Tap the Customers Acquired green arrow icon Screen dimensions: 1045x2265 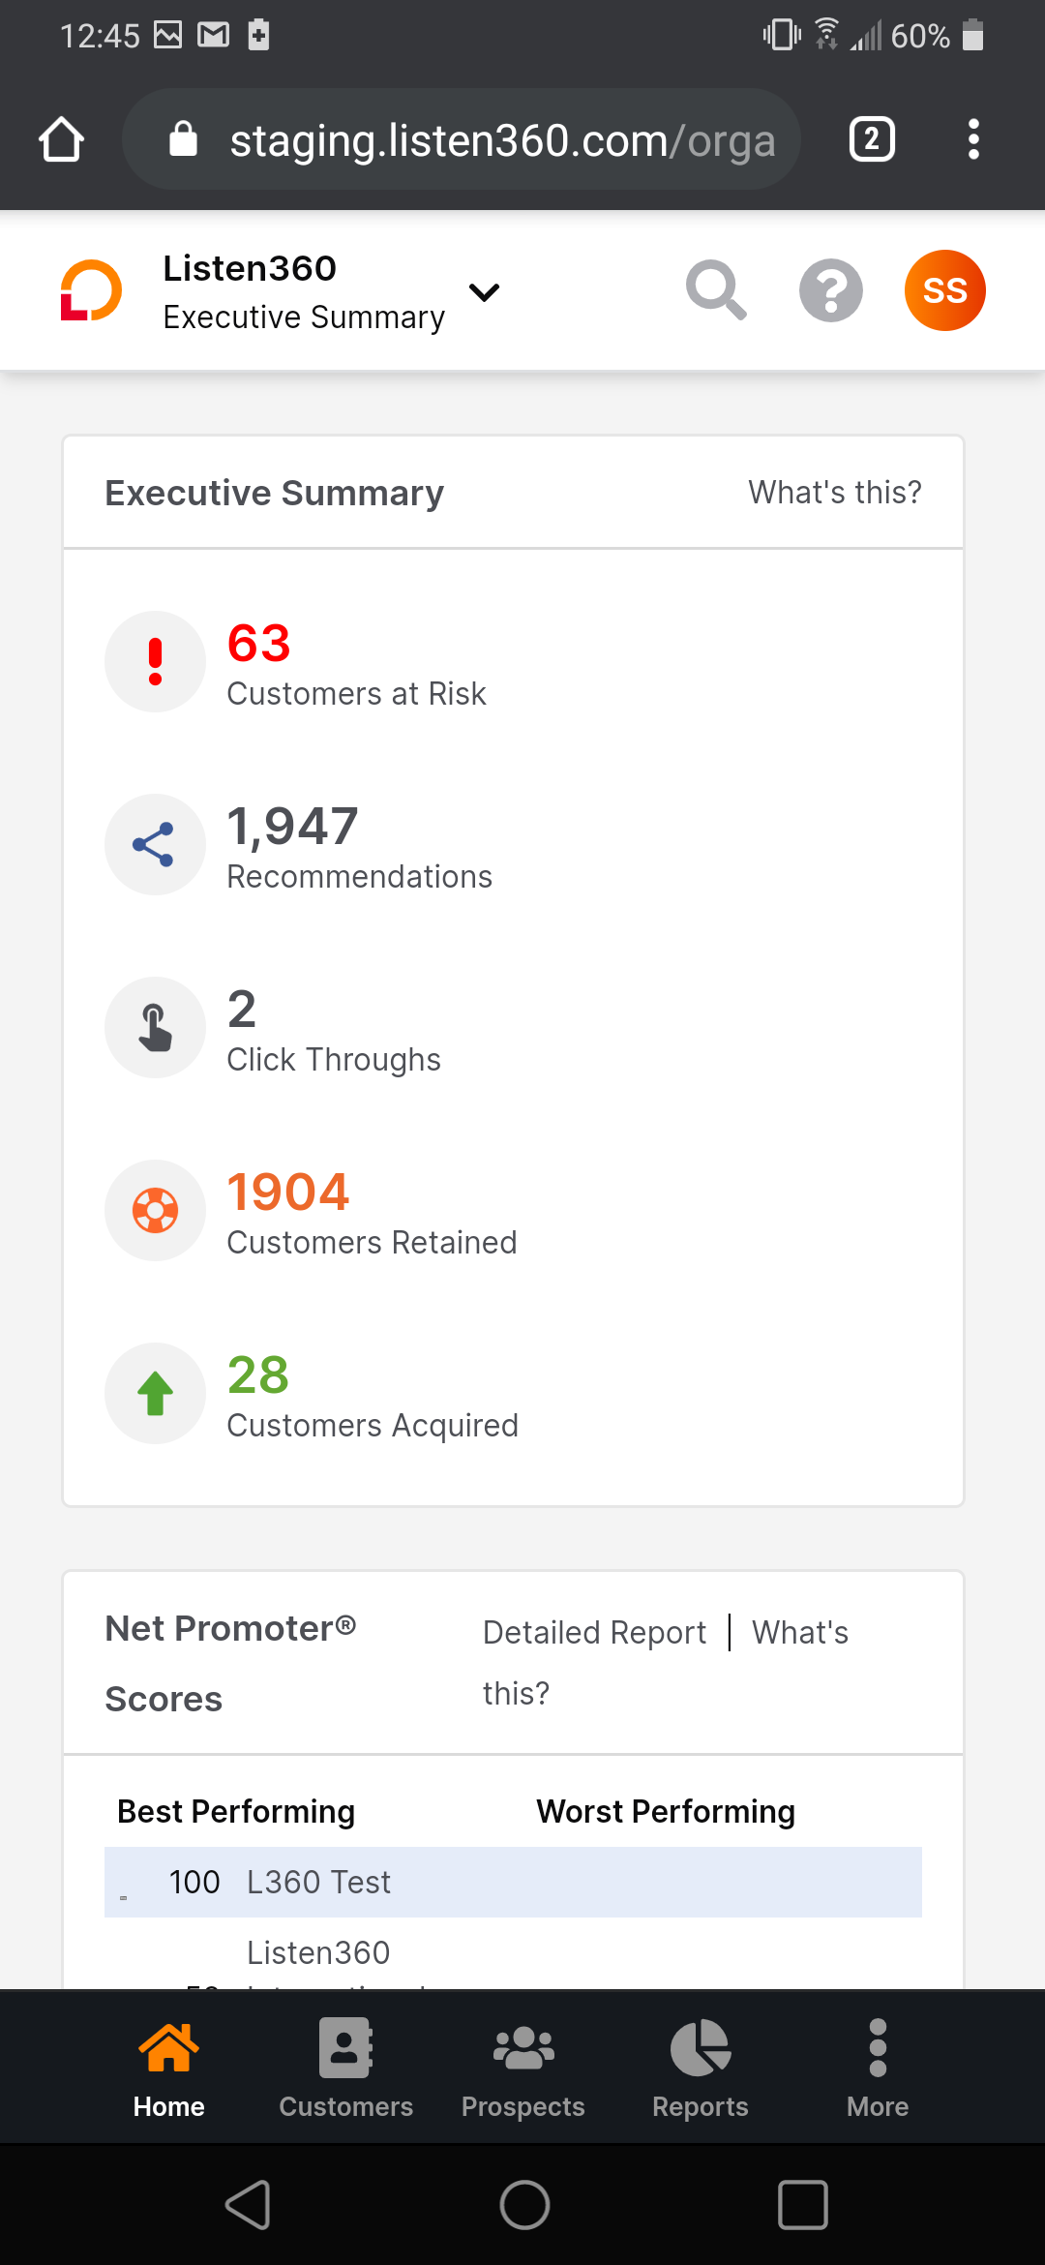pos(155,1394)
